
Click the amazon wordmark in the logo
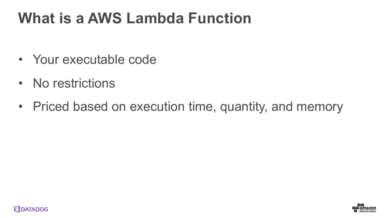(367, 208)
